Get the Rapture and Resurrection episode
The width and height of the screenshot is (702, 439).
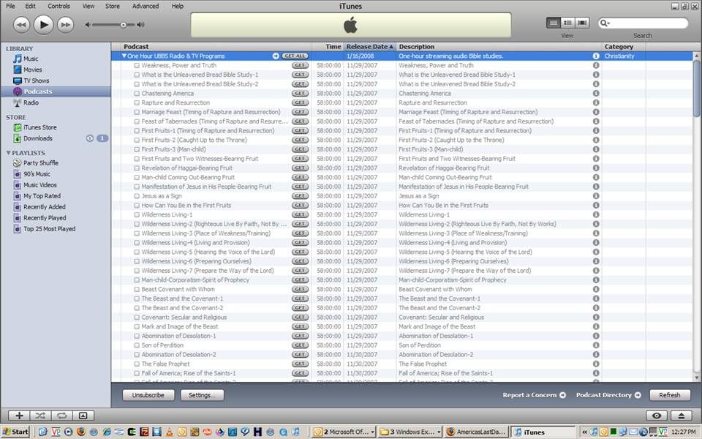click(x=300, y=102)
